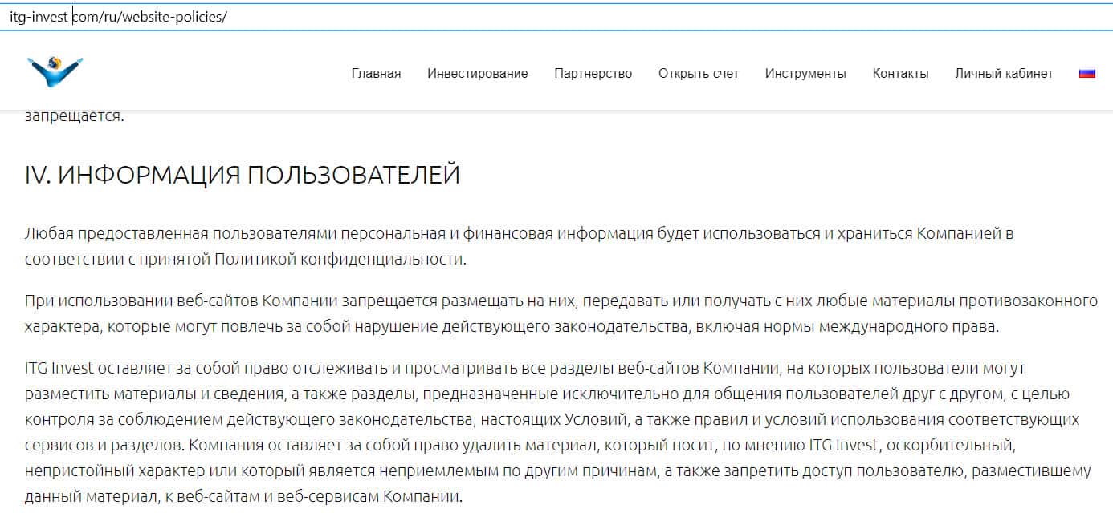
Task: Click the paragraph starting При использовании веб-сайтов
Action: tap(561, 314)
